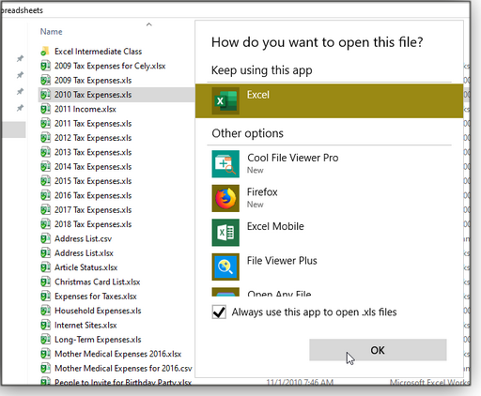
Task: Sort files by the Name column header
Action: (51, 32)
